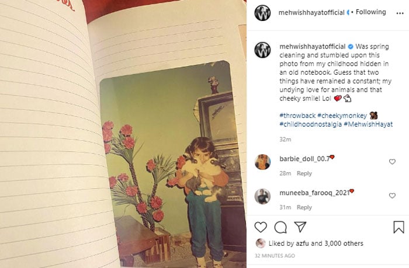Open muneeba_farooq_2021's profile picture
This screenshot has height=268, width=409.
coord(263,196)
